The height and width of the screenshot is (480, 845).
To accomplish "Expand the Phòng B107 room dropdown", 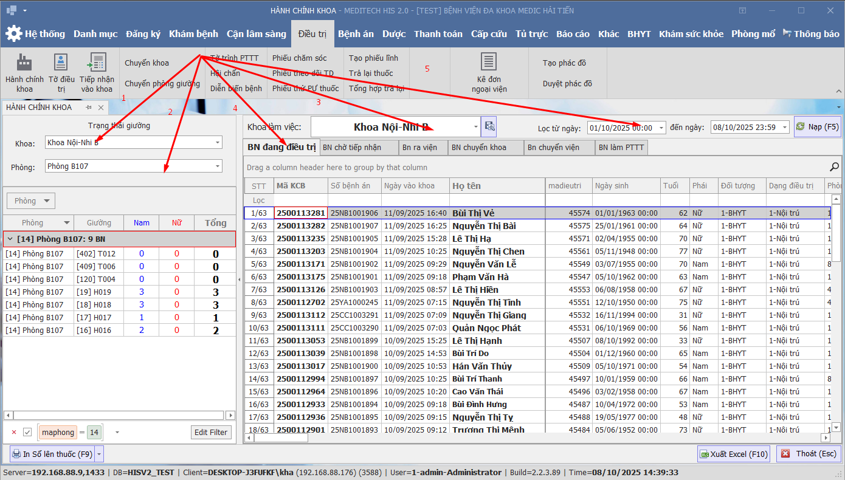I will tap(218, 166).
